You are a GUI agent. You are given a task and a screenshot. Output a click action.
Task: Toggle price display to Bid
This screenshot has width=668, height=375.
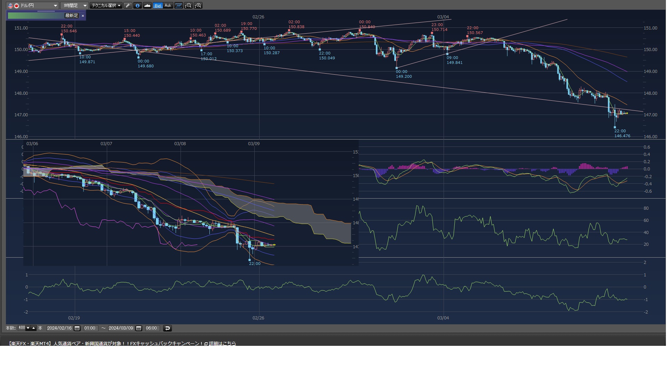[x=158, y=6]
